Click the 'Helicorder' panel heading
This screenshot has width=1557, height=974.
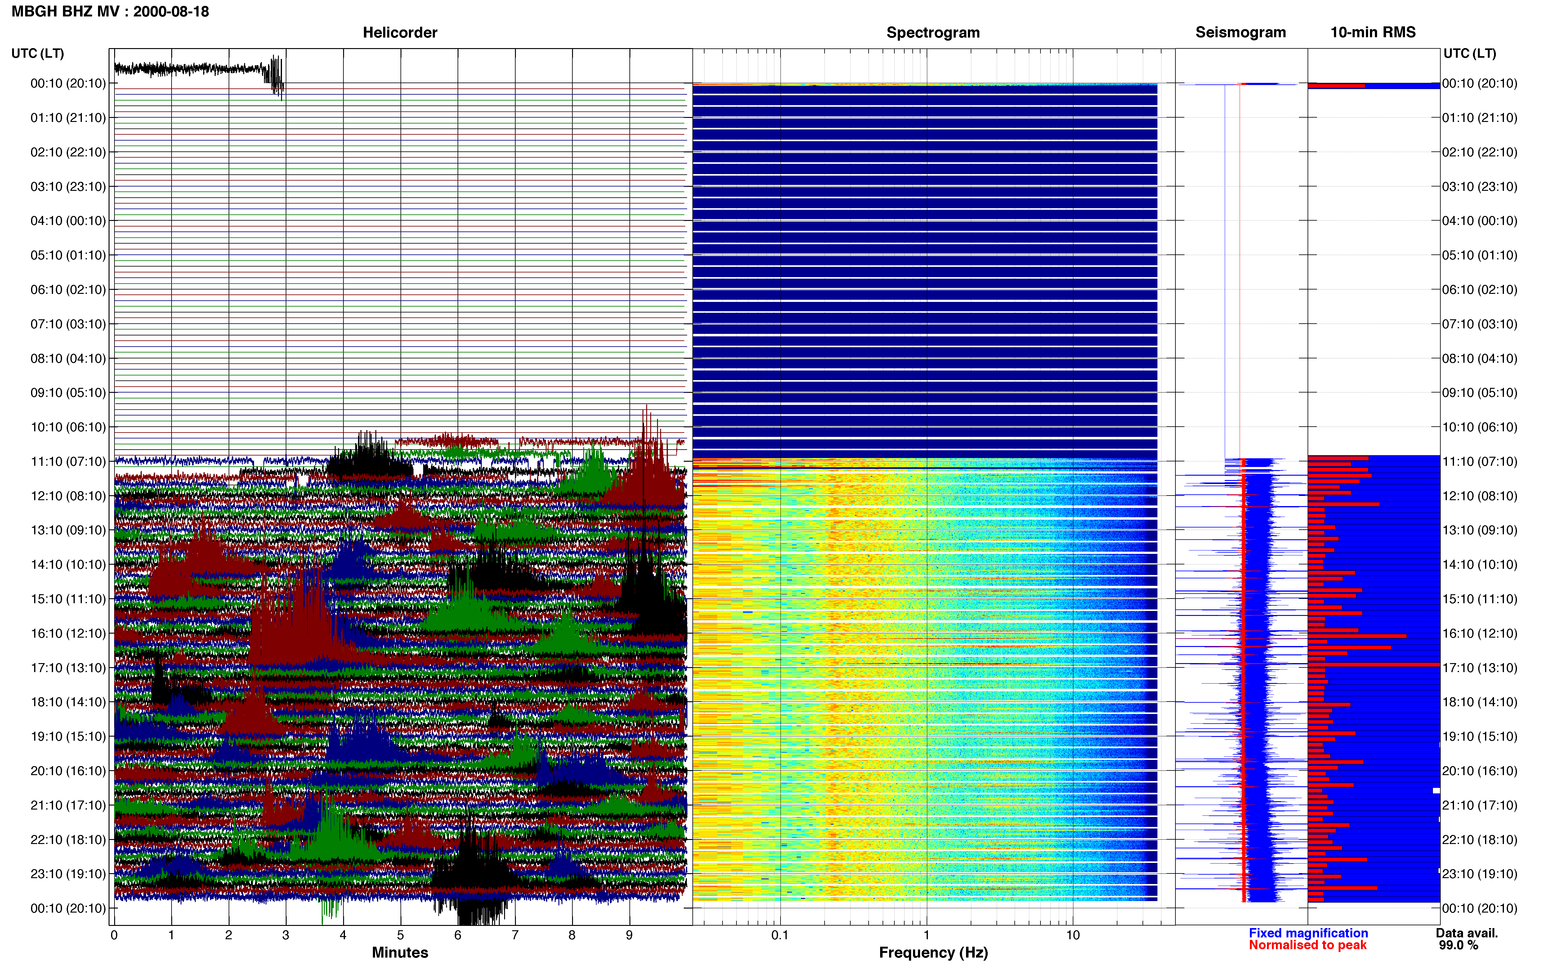point(400,32)
